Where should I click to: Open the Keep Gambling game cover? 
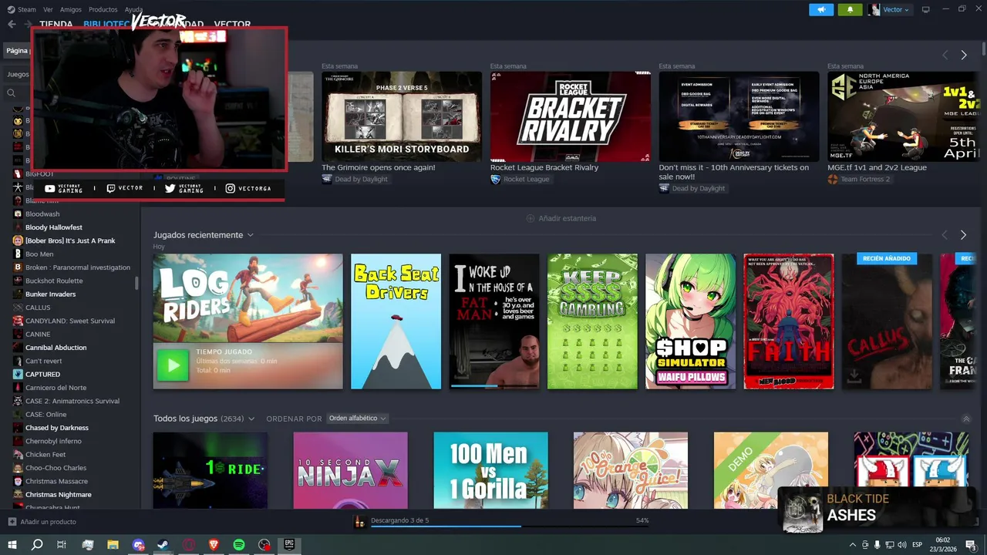(593, 321)
